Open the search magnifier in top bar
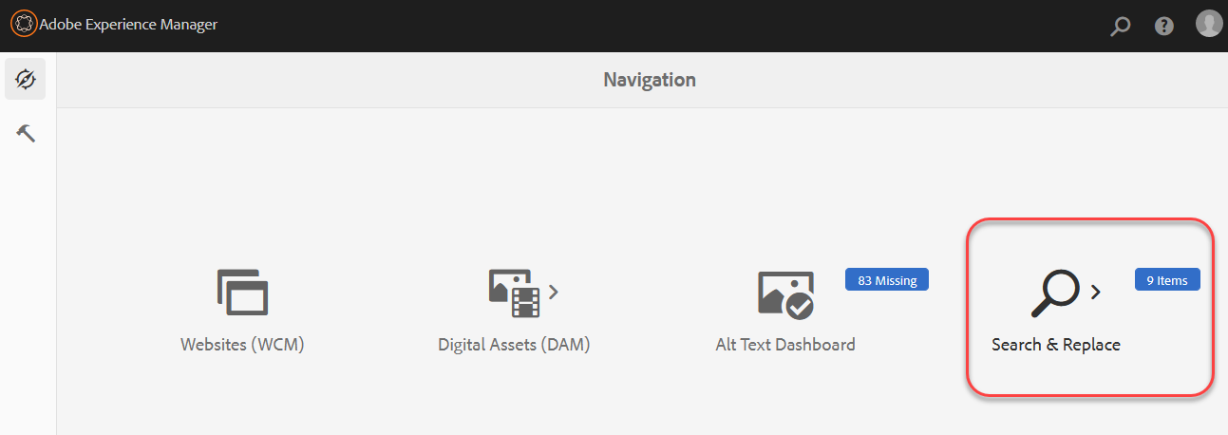 coord(1121,27)
